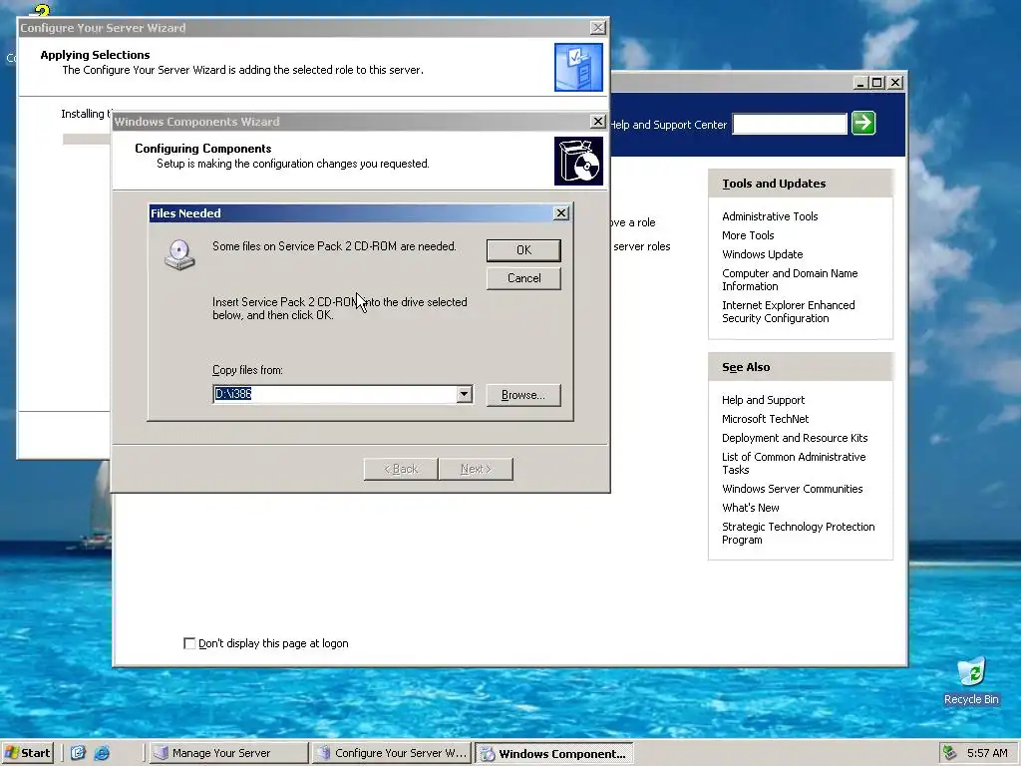This screenshot has width=1021, height=766.
Task: Open Windows Server Communities link
Action: tap(792, 489)
